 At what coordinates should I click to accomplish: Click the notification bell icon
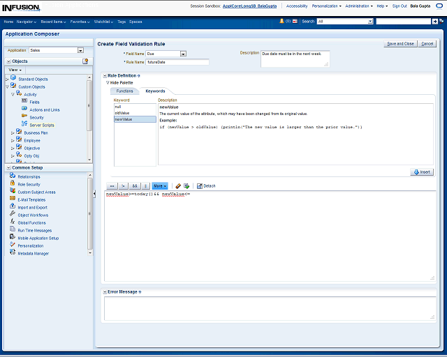(x=281, y=22)
